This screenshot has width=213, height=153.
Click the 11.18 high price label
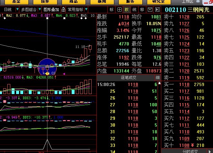pyautogui.click(x=80, y=47)
